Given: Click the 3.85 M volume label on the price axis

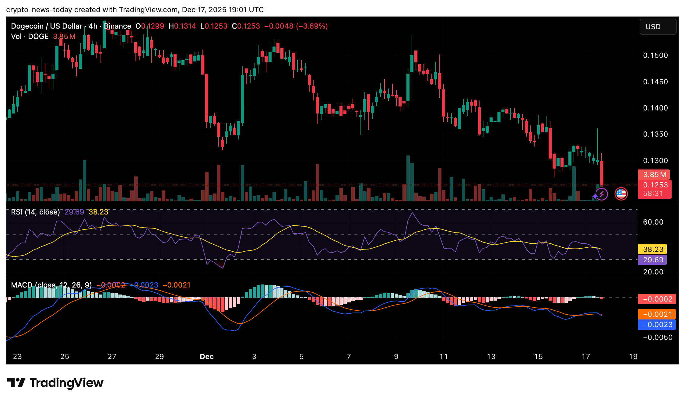Looking at the screenshot, I should pos(654,175).
